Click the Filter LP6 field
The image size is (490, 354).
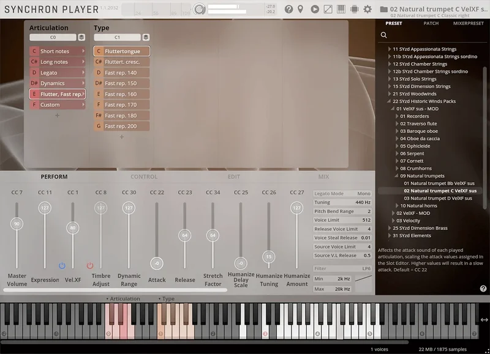[x=342, y=268]
